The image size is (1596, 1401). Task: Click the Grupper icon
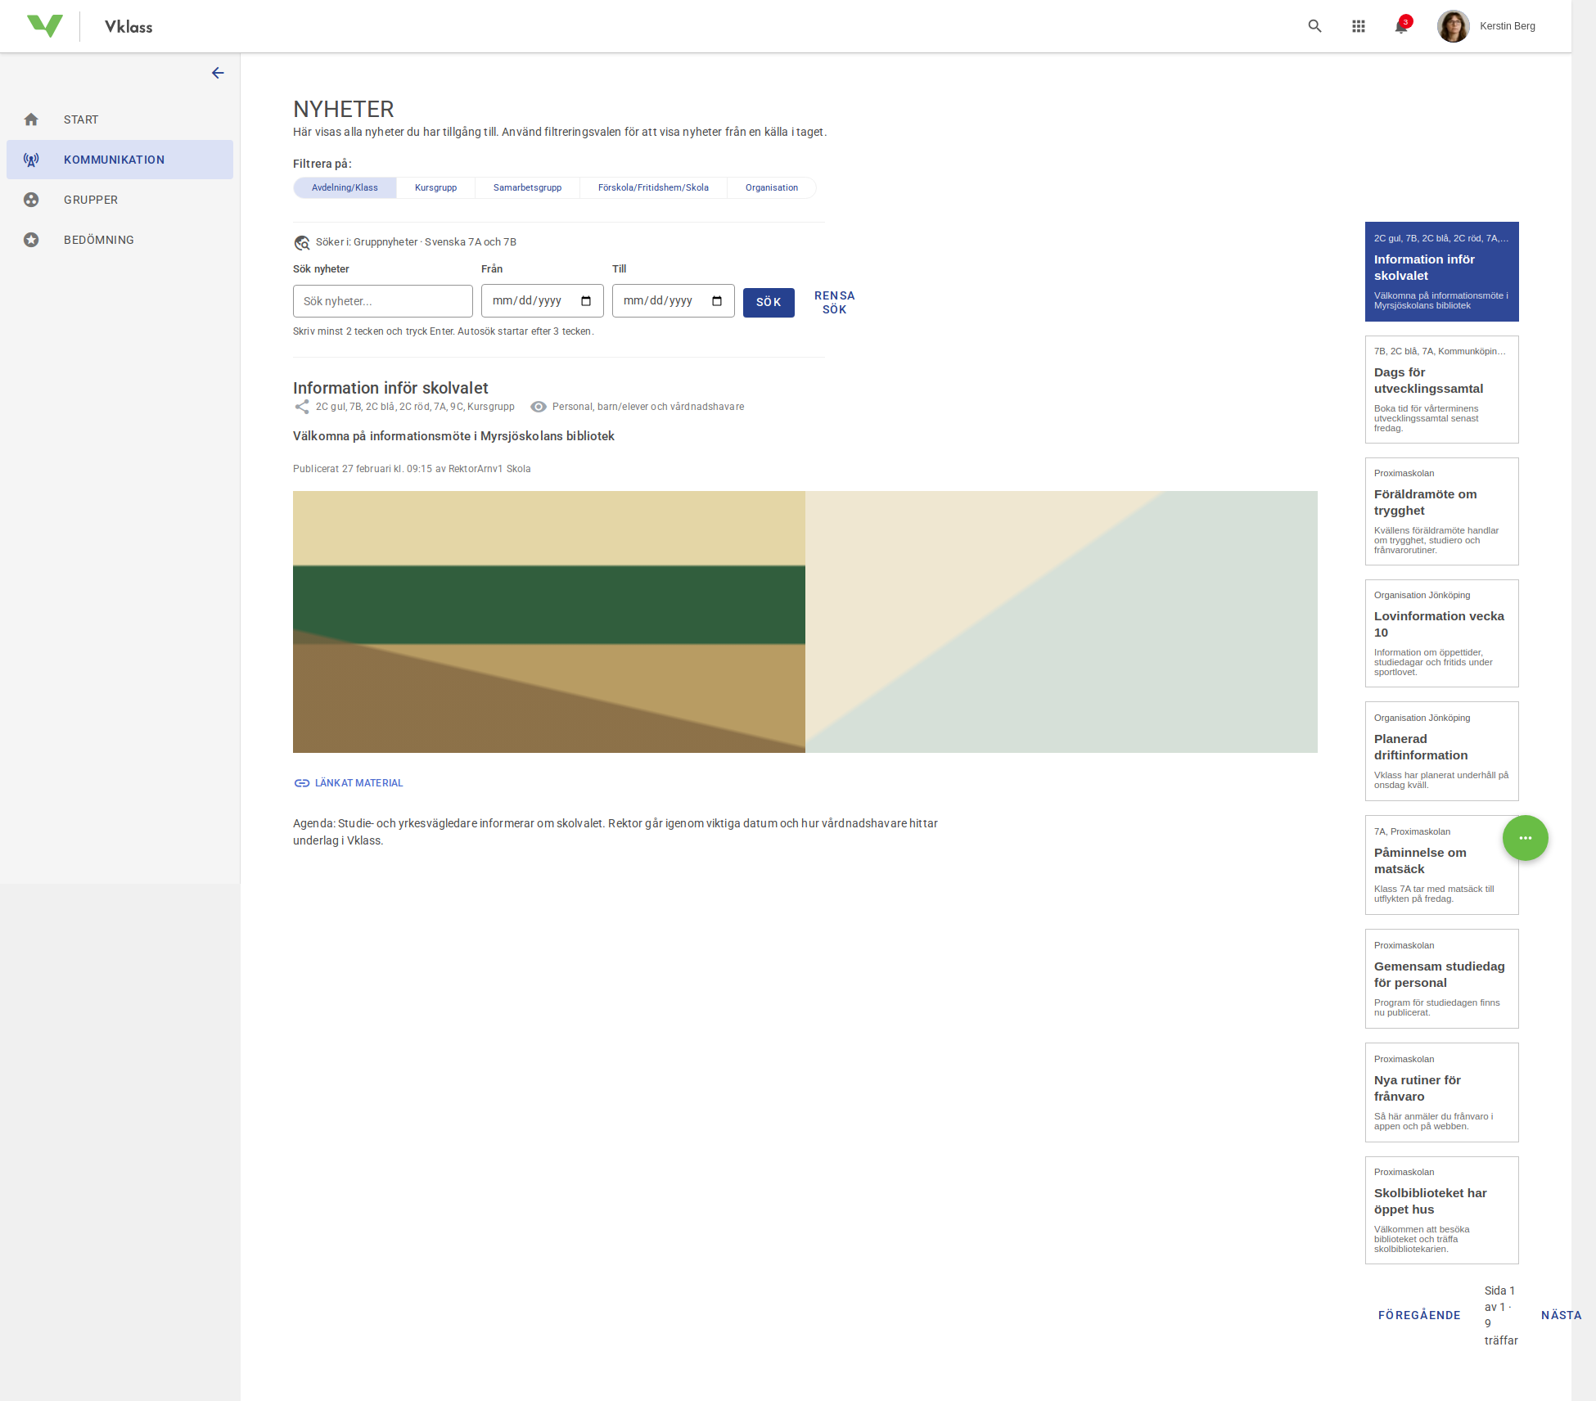(x=31, y=200)
